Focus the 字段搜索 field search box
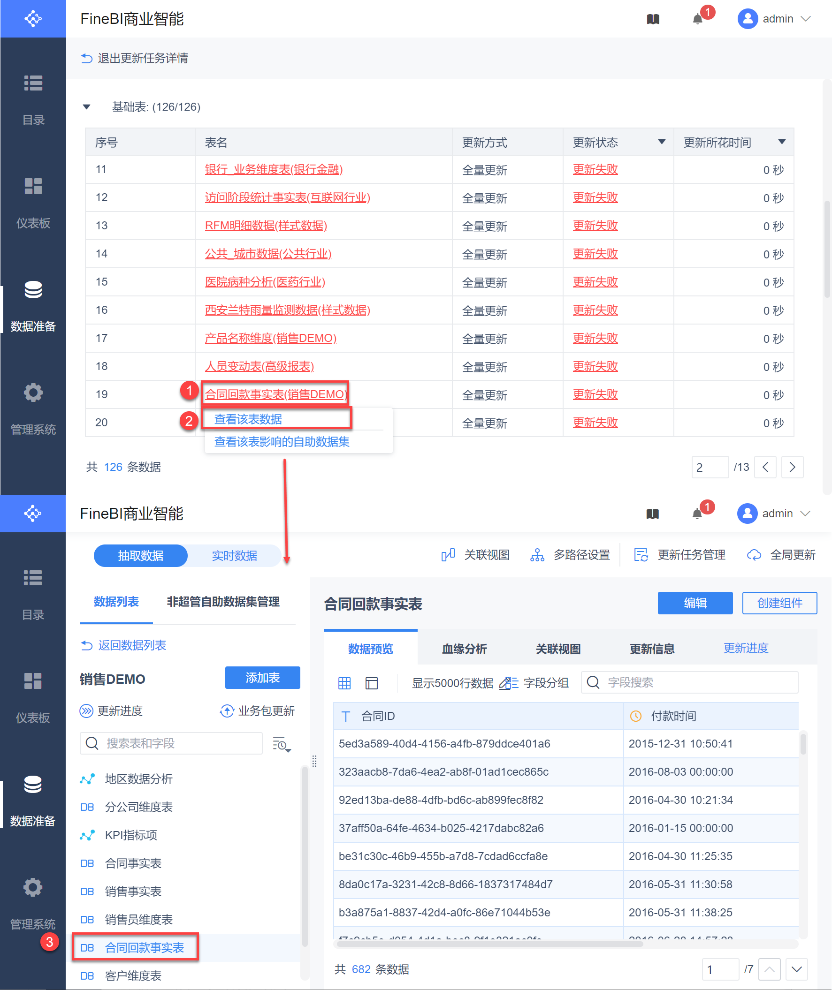This screenshot has height=990, width=832. click(689, 682)
